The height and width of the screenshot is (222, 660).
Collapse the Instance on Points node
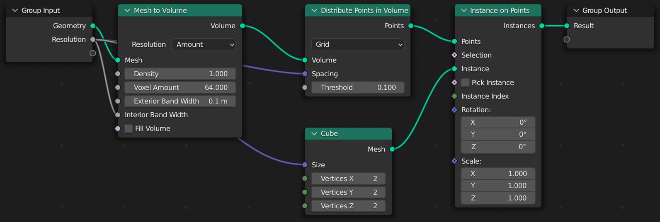[463, 10]
